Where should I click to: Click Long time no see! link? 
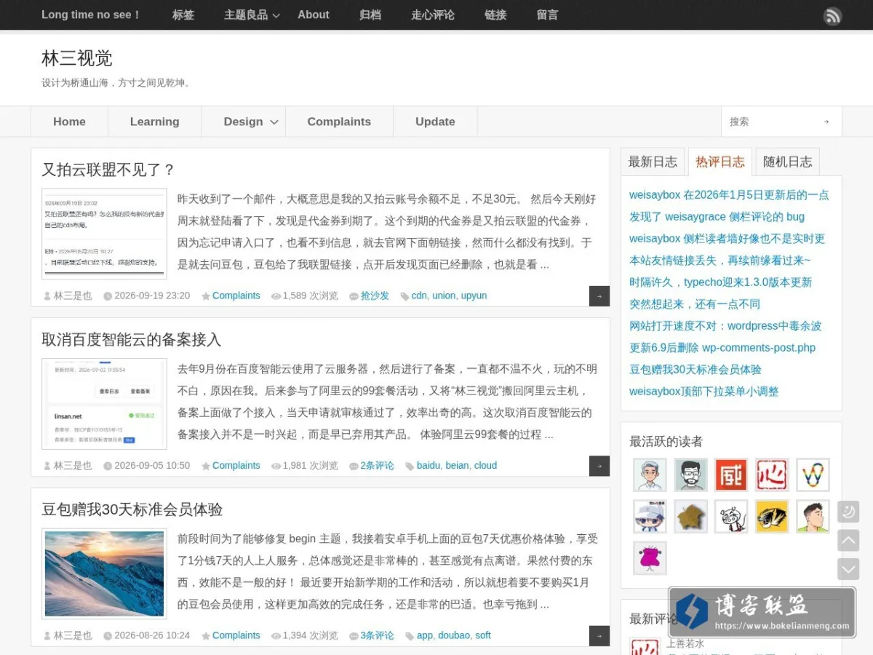(x=91, y=15)
